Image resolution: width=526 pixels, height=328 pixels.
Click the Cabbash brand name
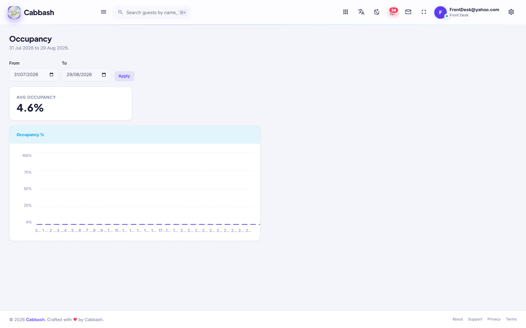pyautogui.click(x=39, y=12)
